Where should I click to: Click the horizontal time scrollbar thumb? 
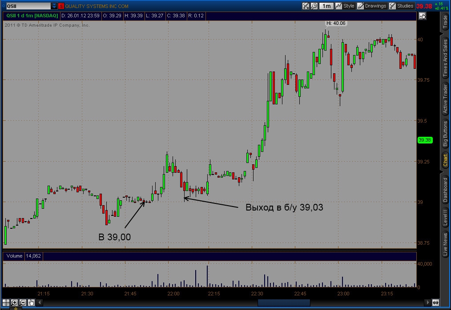tap(284, 302)
